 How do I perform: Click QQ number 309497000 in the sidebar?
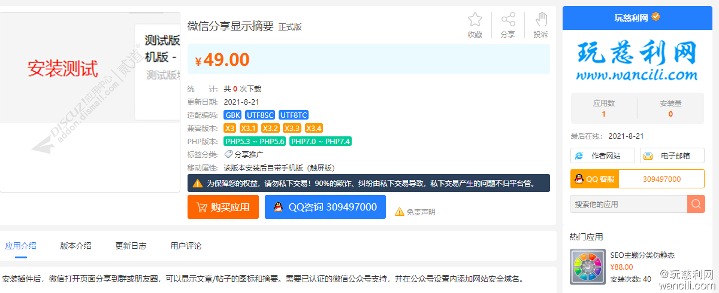[x=661, y=179]
